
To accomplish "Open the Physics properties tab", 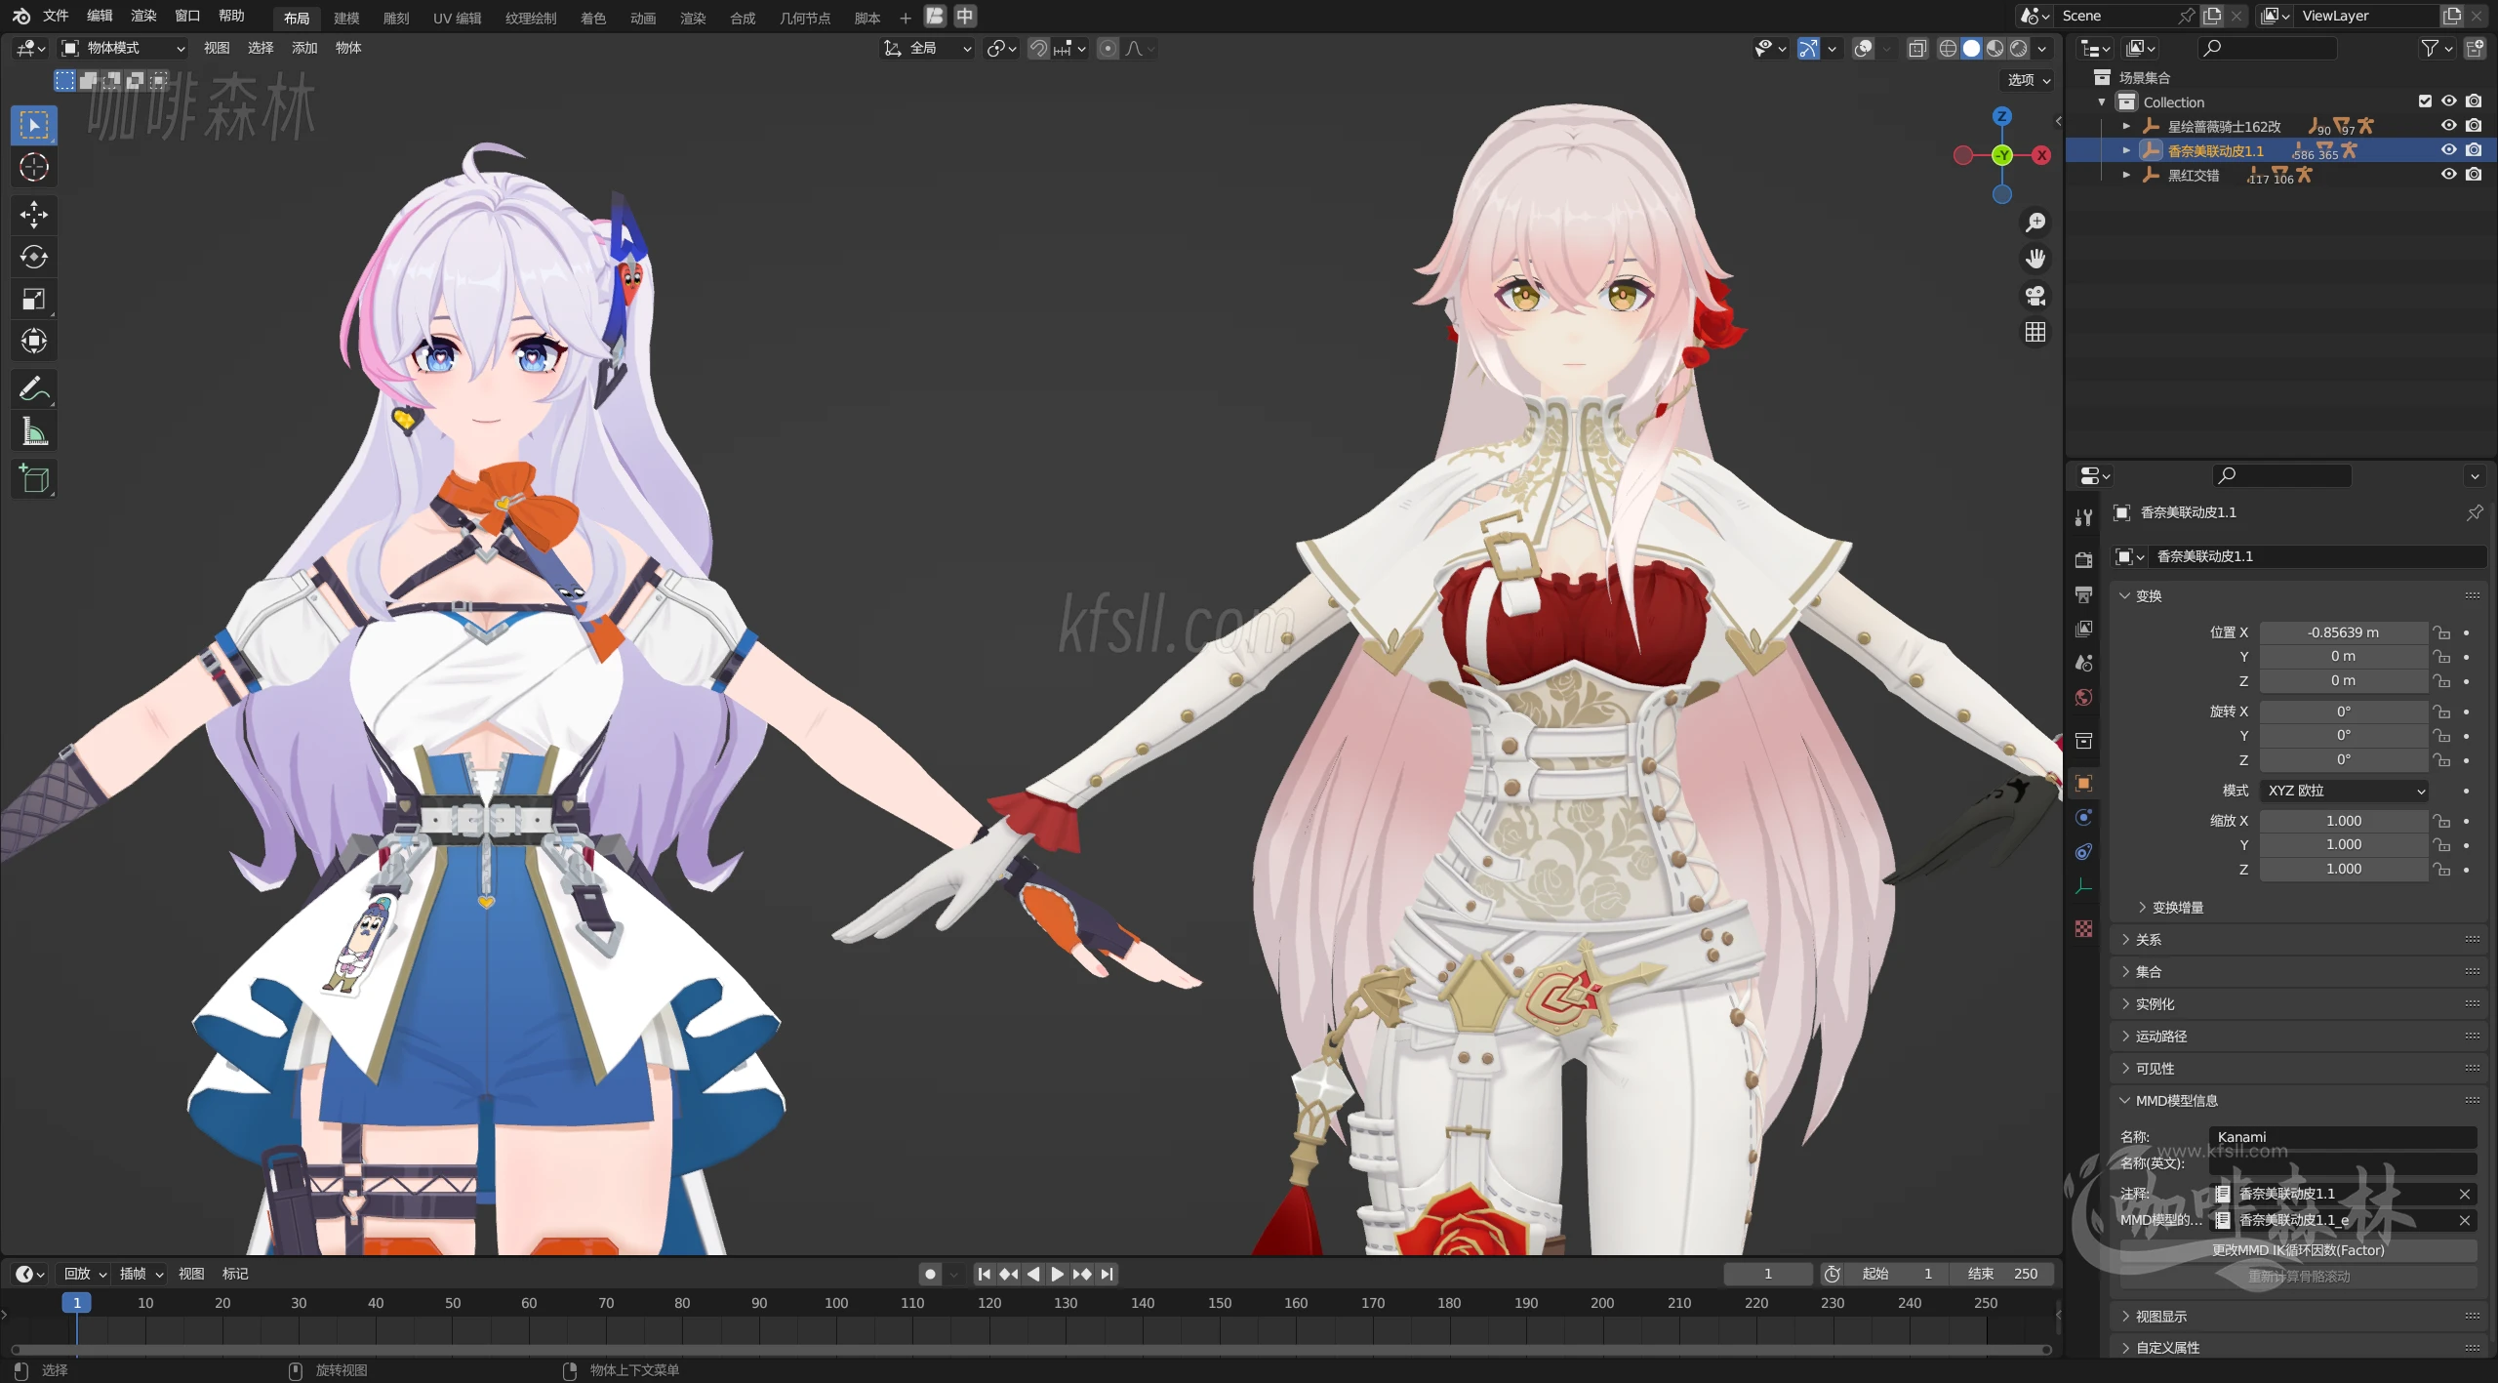I will (2084, 818).
